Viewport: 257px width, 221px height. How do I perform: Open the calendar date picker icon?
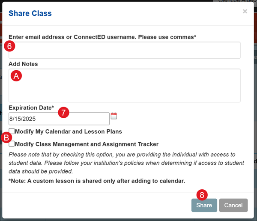(114, 116)
